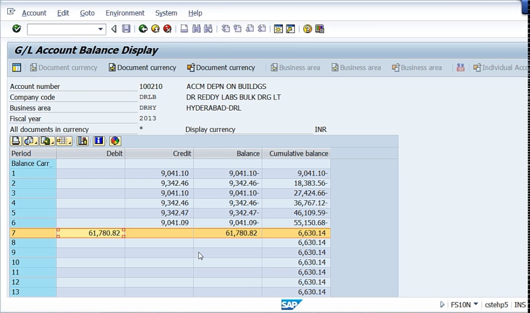Click the cumulative balance 36,767.12-
This screenshot has width=530, height=313.
pyautogui.click(x=311, y=203)
